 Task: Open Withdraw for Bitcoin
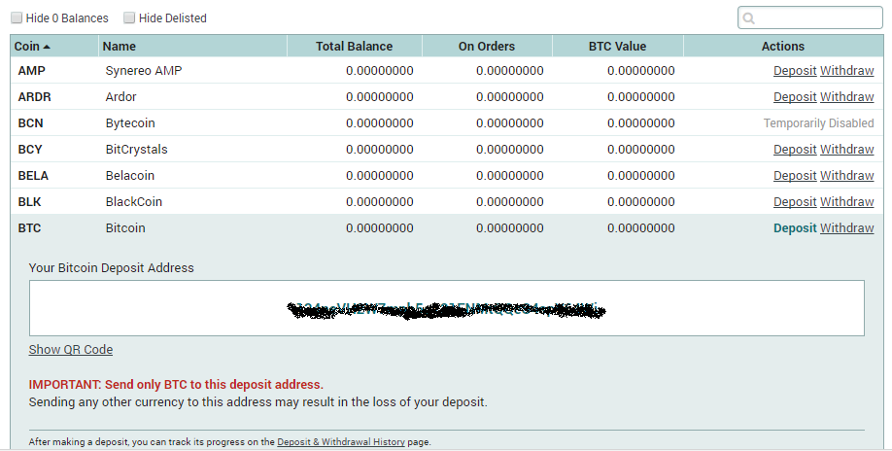[846, 228]
